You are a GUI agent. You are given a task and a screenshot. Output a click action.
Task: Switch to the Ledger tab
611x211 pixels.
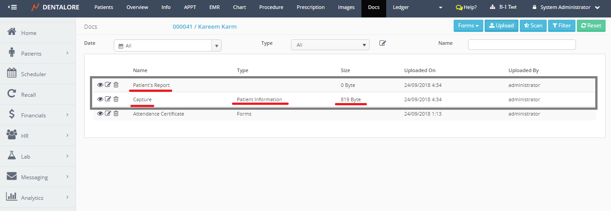pyautogui.click(x=401, y=8)
